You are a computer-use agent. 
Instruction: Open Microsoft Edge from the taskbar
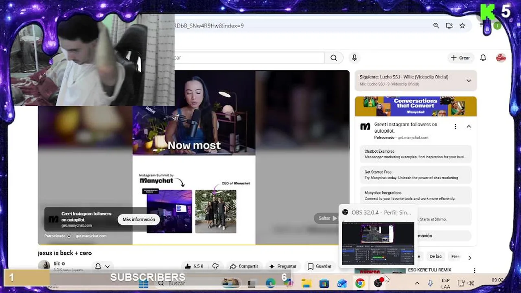tap(271, 283)
